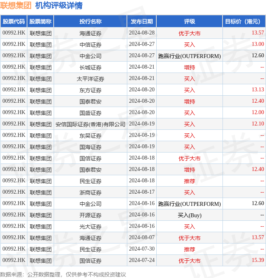Click 海通证券 cell dated 2024-08-07
The height and width of the screenshot is (278, 266).
tap(90, 238)
